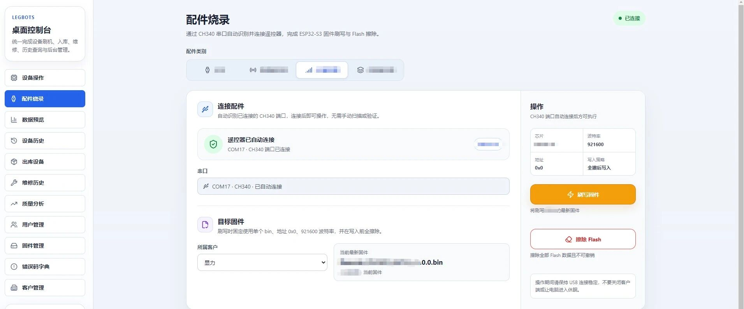Click the 已连接 status badge
The height and width of the screenshot is (309, 744).
(x=629, y=18)
